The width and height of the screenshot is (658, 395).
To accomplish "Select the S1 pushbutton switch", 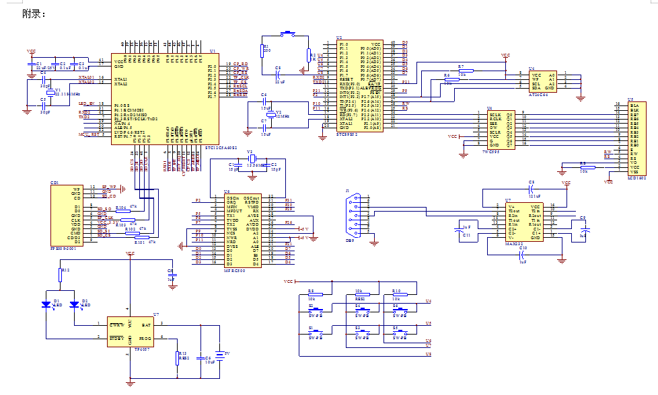I will pos(316,333).
